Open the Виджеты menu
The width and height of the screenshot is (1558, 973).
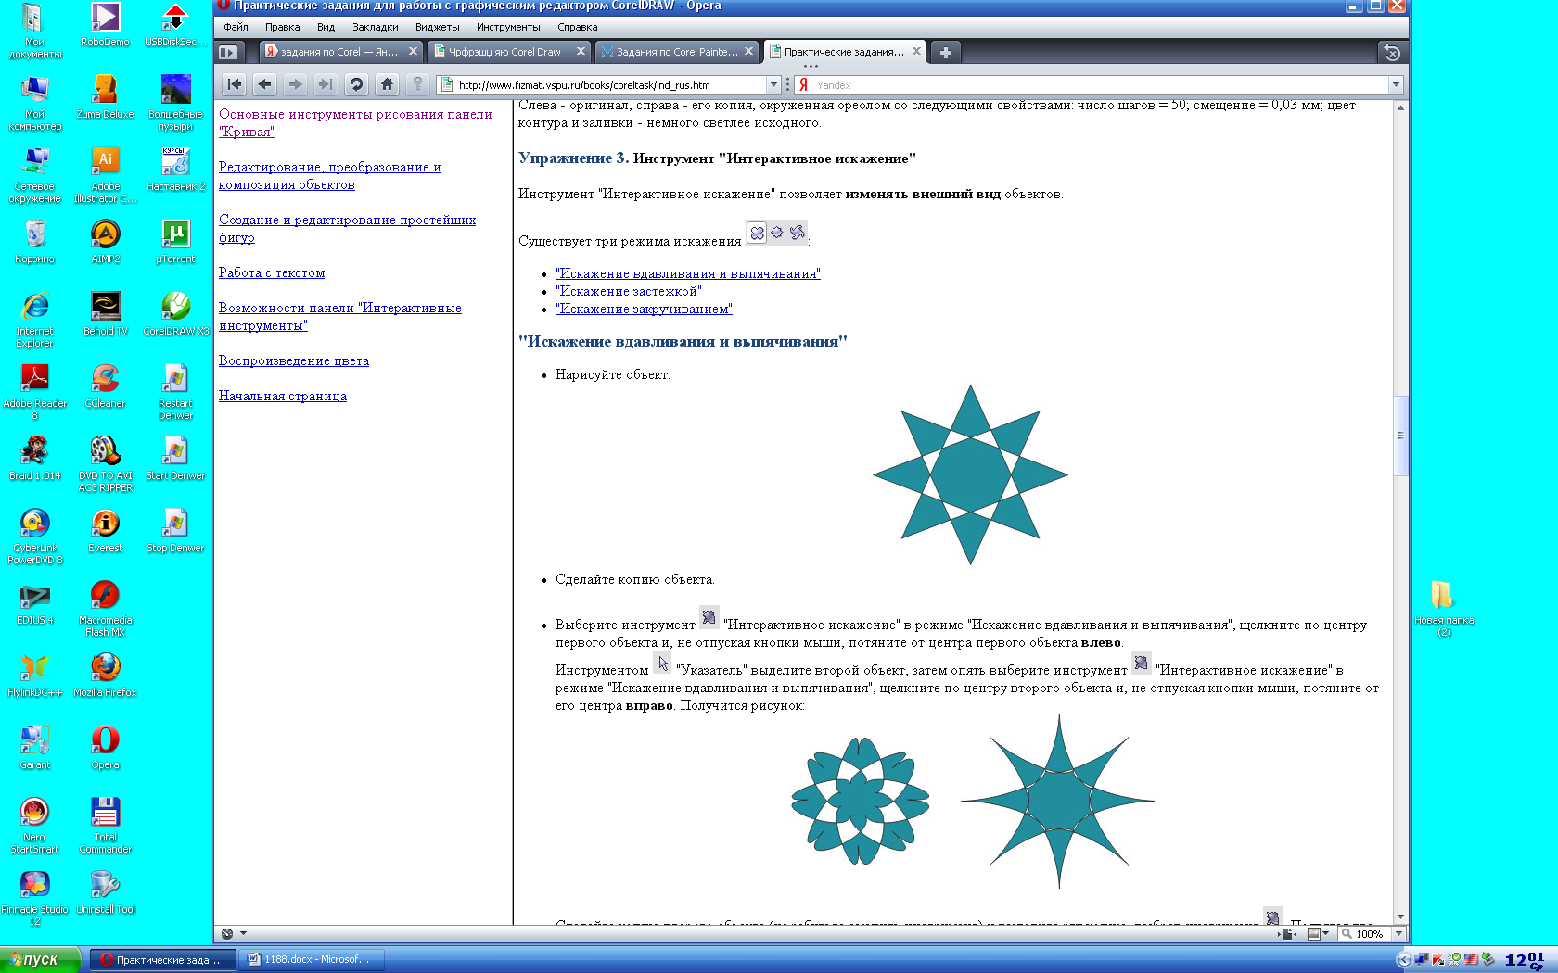click(x=437, y=27)
